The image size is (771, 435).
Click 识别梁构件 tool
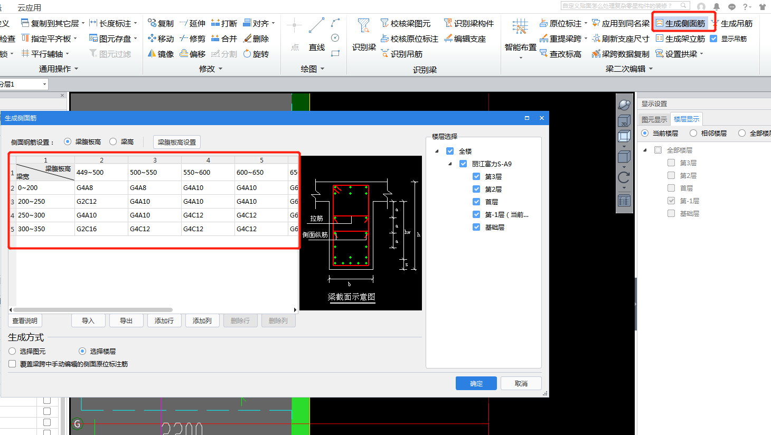469,23
